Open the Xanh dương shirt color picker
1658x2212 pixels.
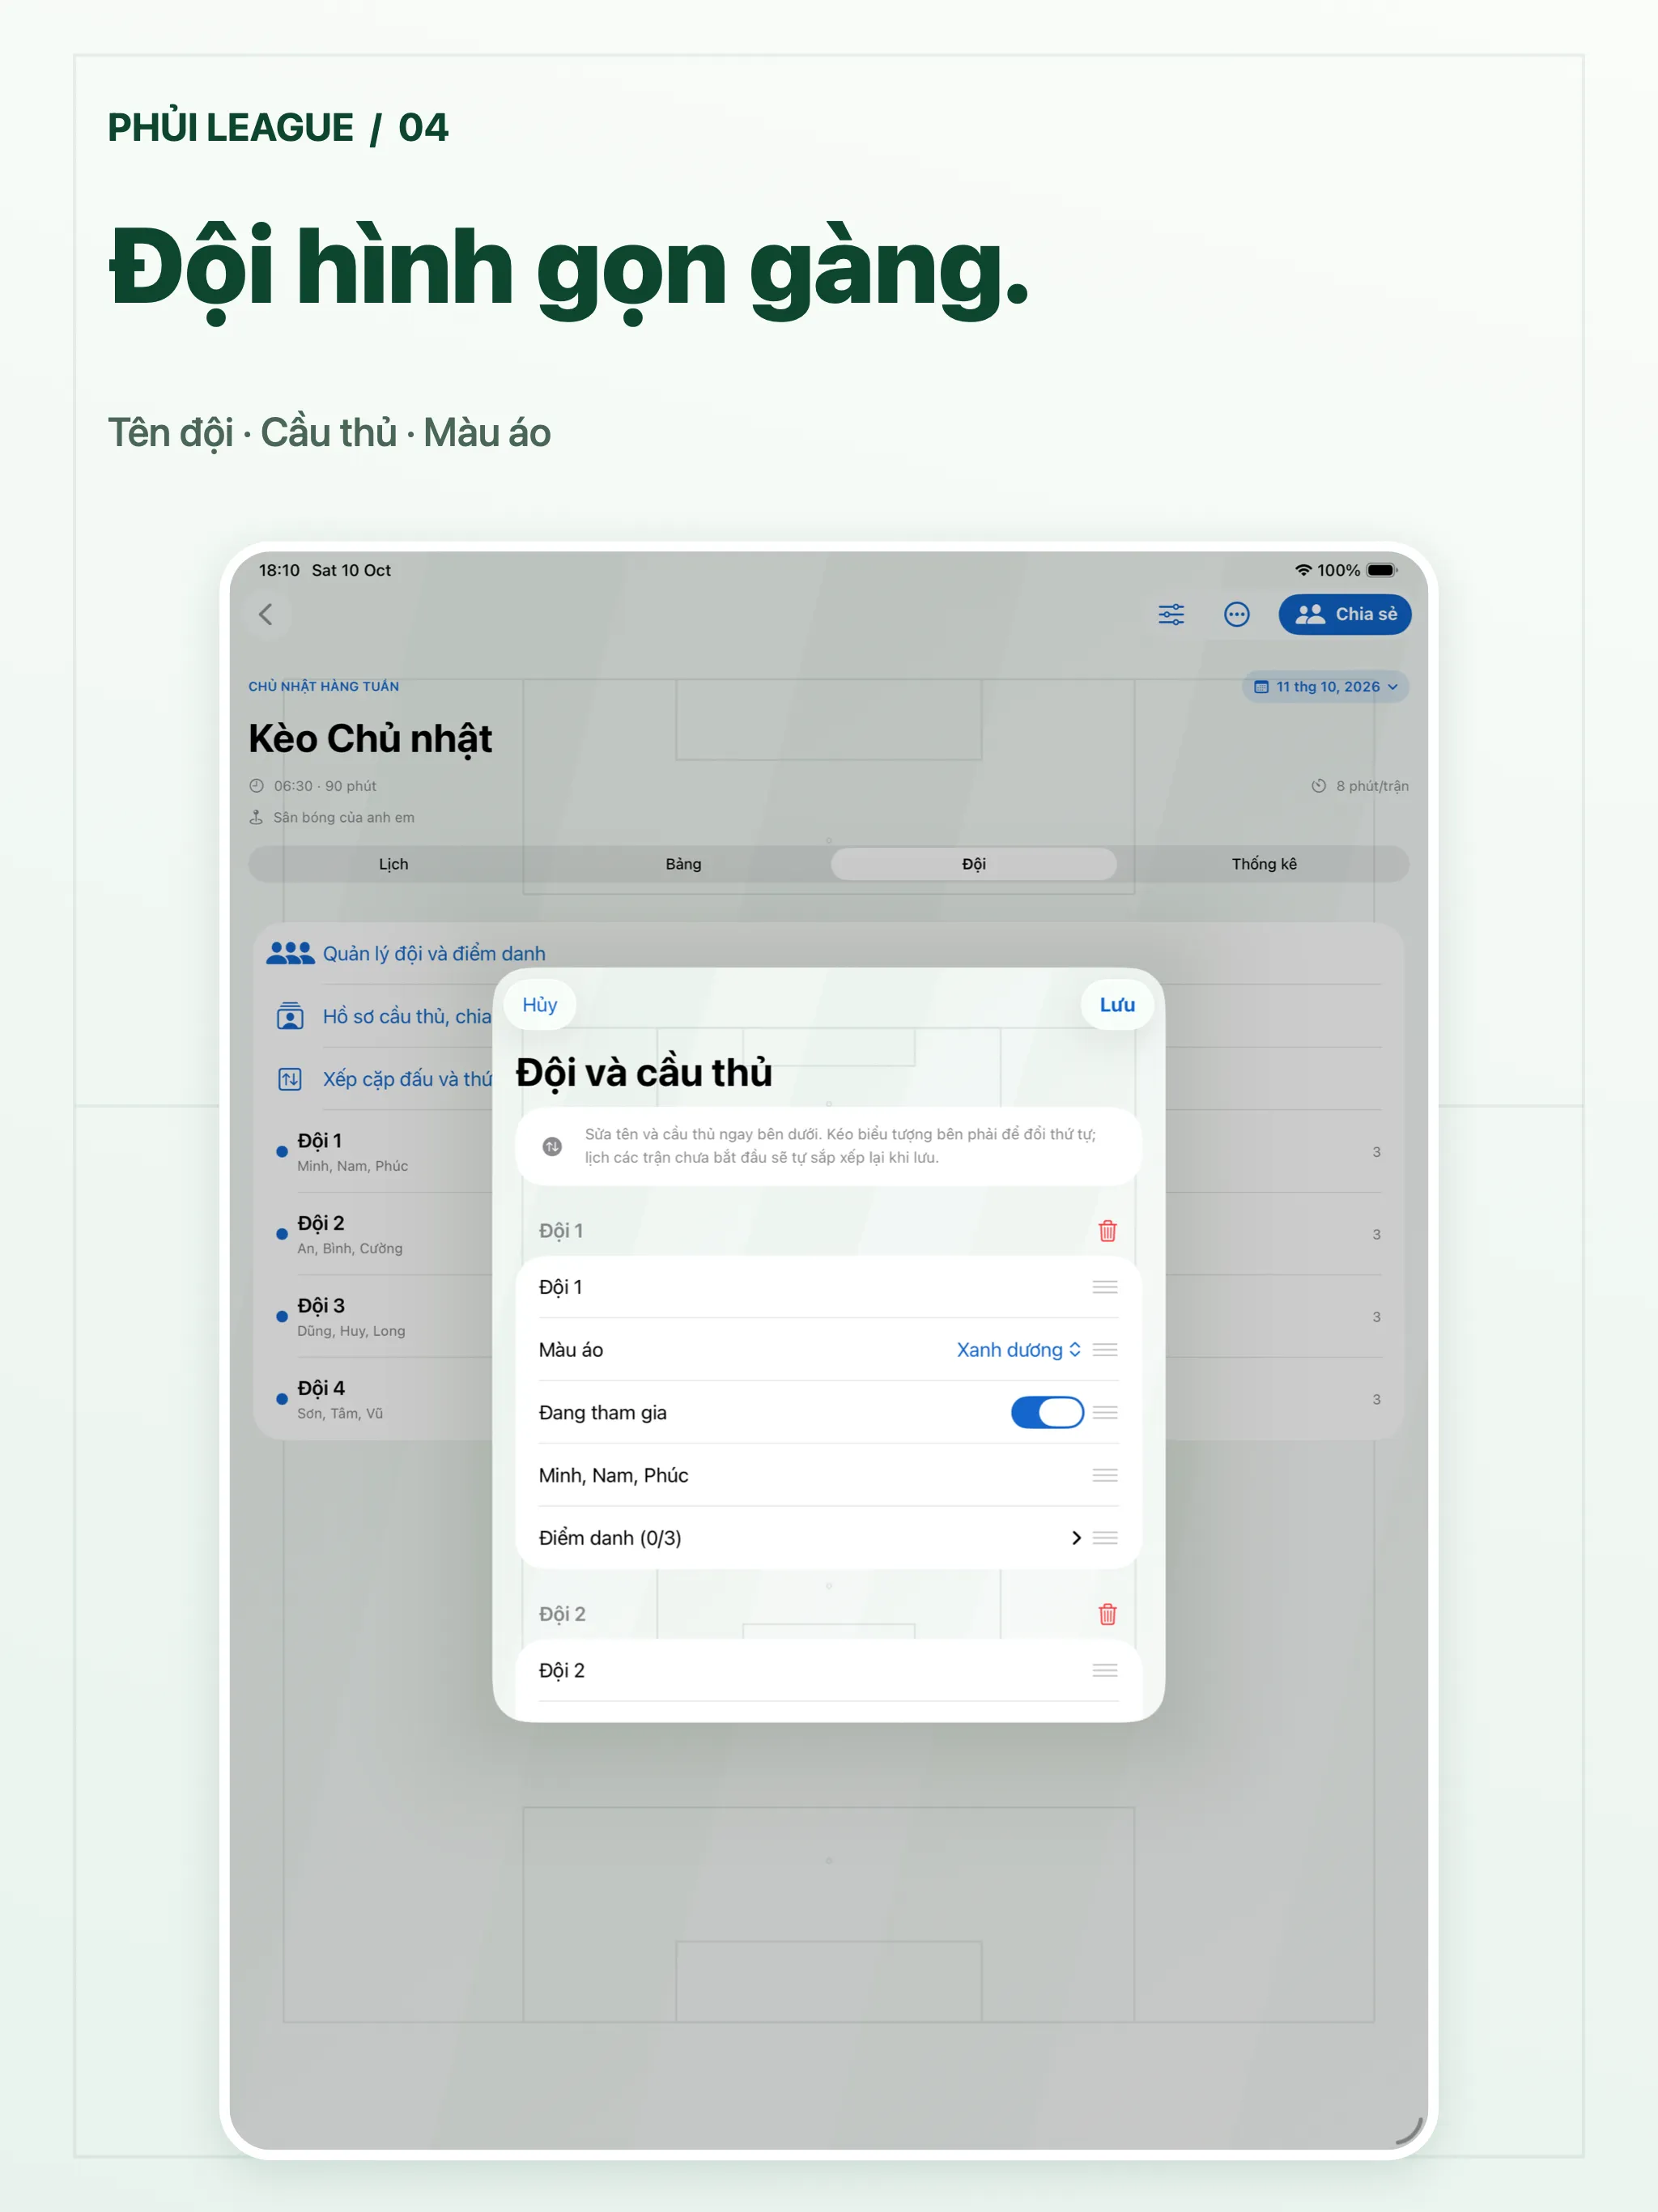tap(1018, 1350)
